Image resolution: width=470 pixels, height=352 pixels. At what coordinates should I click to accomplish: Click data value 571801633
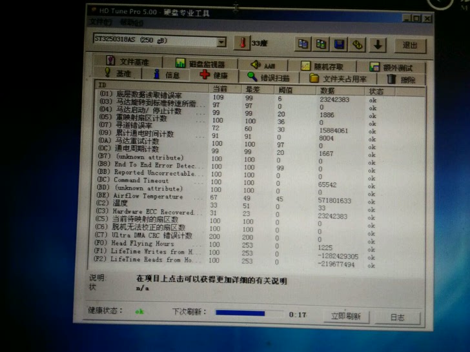pos(334,200)
